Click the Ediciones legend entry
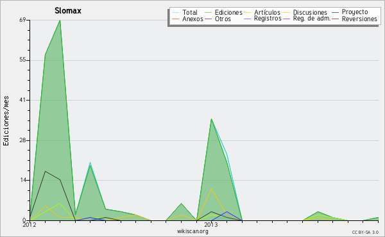This screenshot has width=385, height=237. [x=228, y=12]
